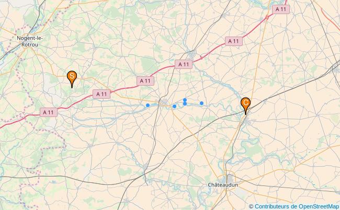
Task: Click the copyright symbol before Contributeurs
Action: tap(251, 206)
